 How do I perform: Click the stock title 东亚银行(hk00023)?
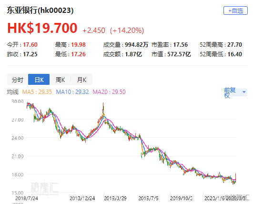40,10
